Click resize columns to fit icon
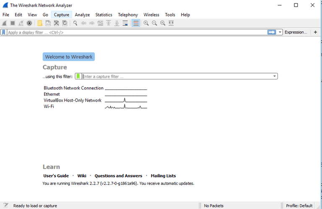The image size is (322, 209). [x=171, y=23]
